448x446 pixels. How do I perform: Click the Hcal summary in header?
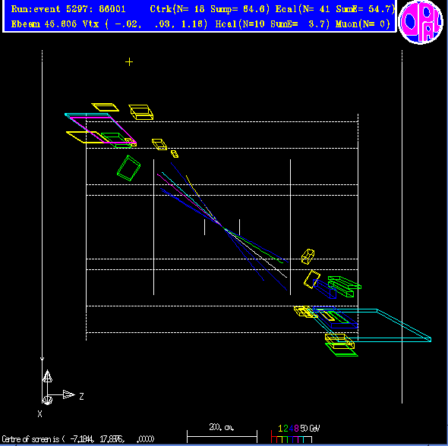[x=273, y=24]
